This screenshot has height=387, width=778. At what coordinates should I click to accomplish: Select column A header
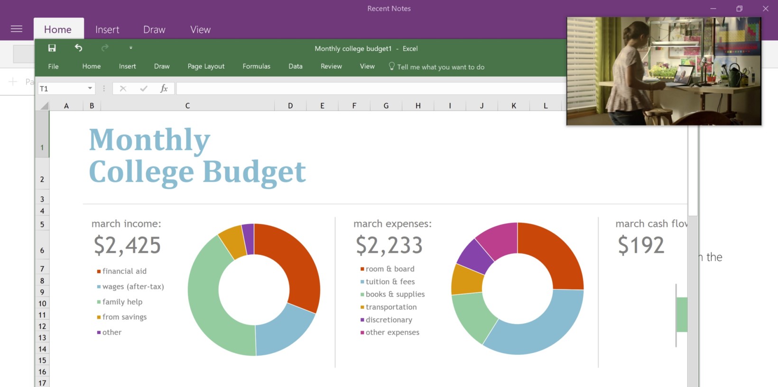point(66,106)
